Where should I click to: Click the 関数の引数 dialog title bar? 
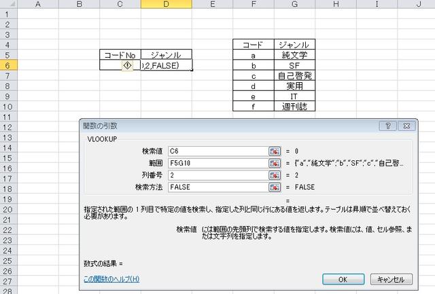tap(229, 126)
